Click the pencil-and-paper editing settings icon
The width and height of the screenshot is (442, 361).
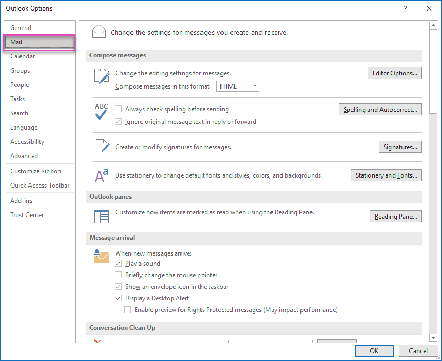point(101,76)
